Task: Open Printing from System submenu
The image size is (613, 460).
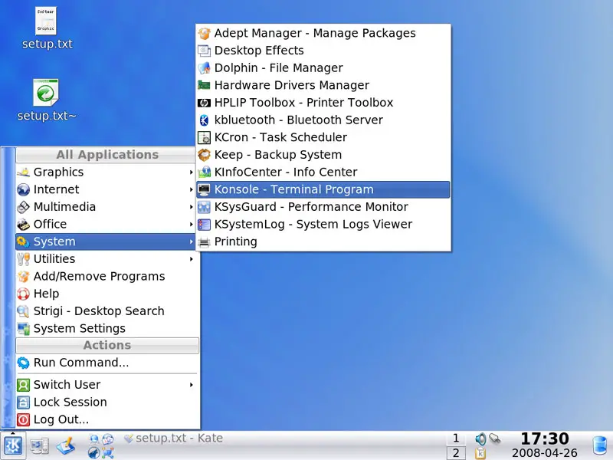Action: tap(323, 242)
